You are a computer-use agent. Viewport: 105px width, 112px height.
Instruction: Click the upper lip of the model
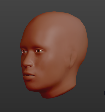point(28,74)
